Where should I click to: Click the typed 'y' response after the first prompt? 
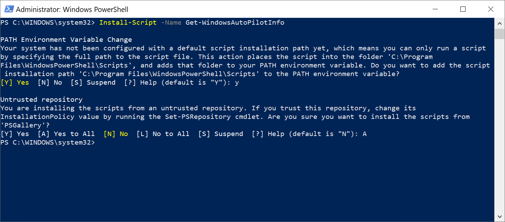(x=237, y=82)
